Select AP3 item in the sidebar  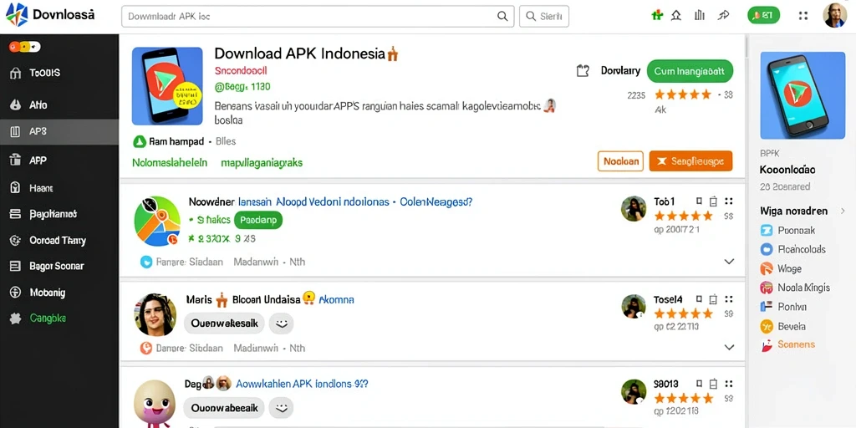point(59,131)
